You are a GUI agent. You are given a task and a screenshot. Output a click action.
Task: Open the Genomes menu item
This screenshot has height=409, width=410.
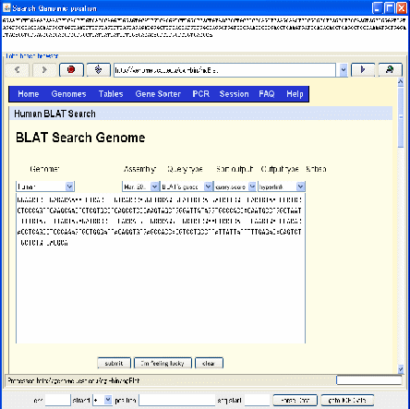click(x=68, y=94)
